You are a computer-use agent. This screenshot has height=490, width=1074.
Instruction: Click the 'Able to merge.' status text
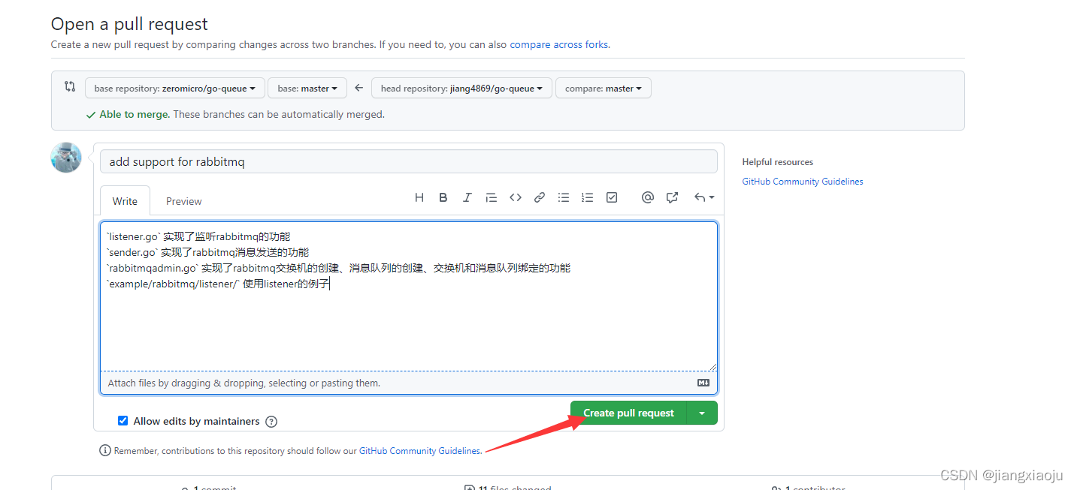(x=135, y=115)
